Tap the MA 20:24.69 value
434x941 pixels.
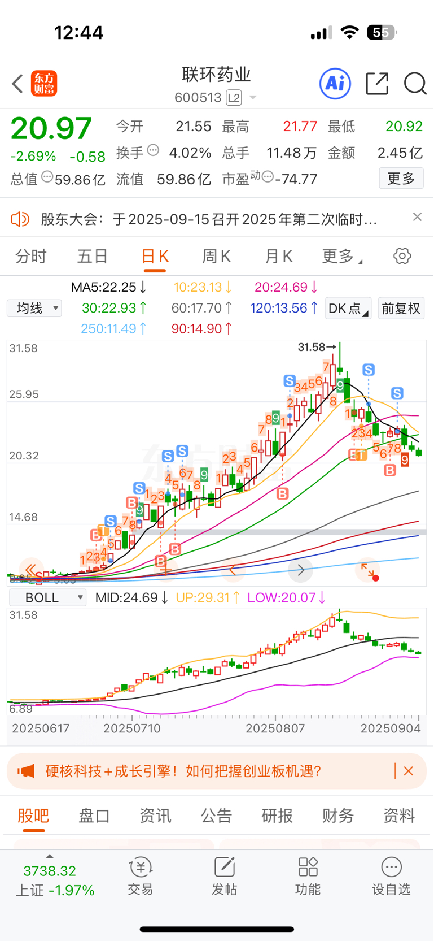[x=286, y=287]
